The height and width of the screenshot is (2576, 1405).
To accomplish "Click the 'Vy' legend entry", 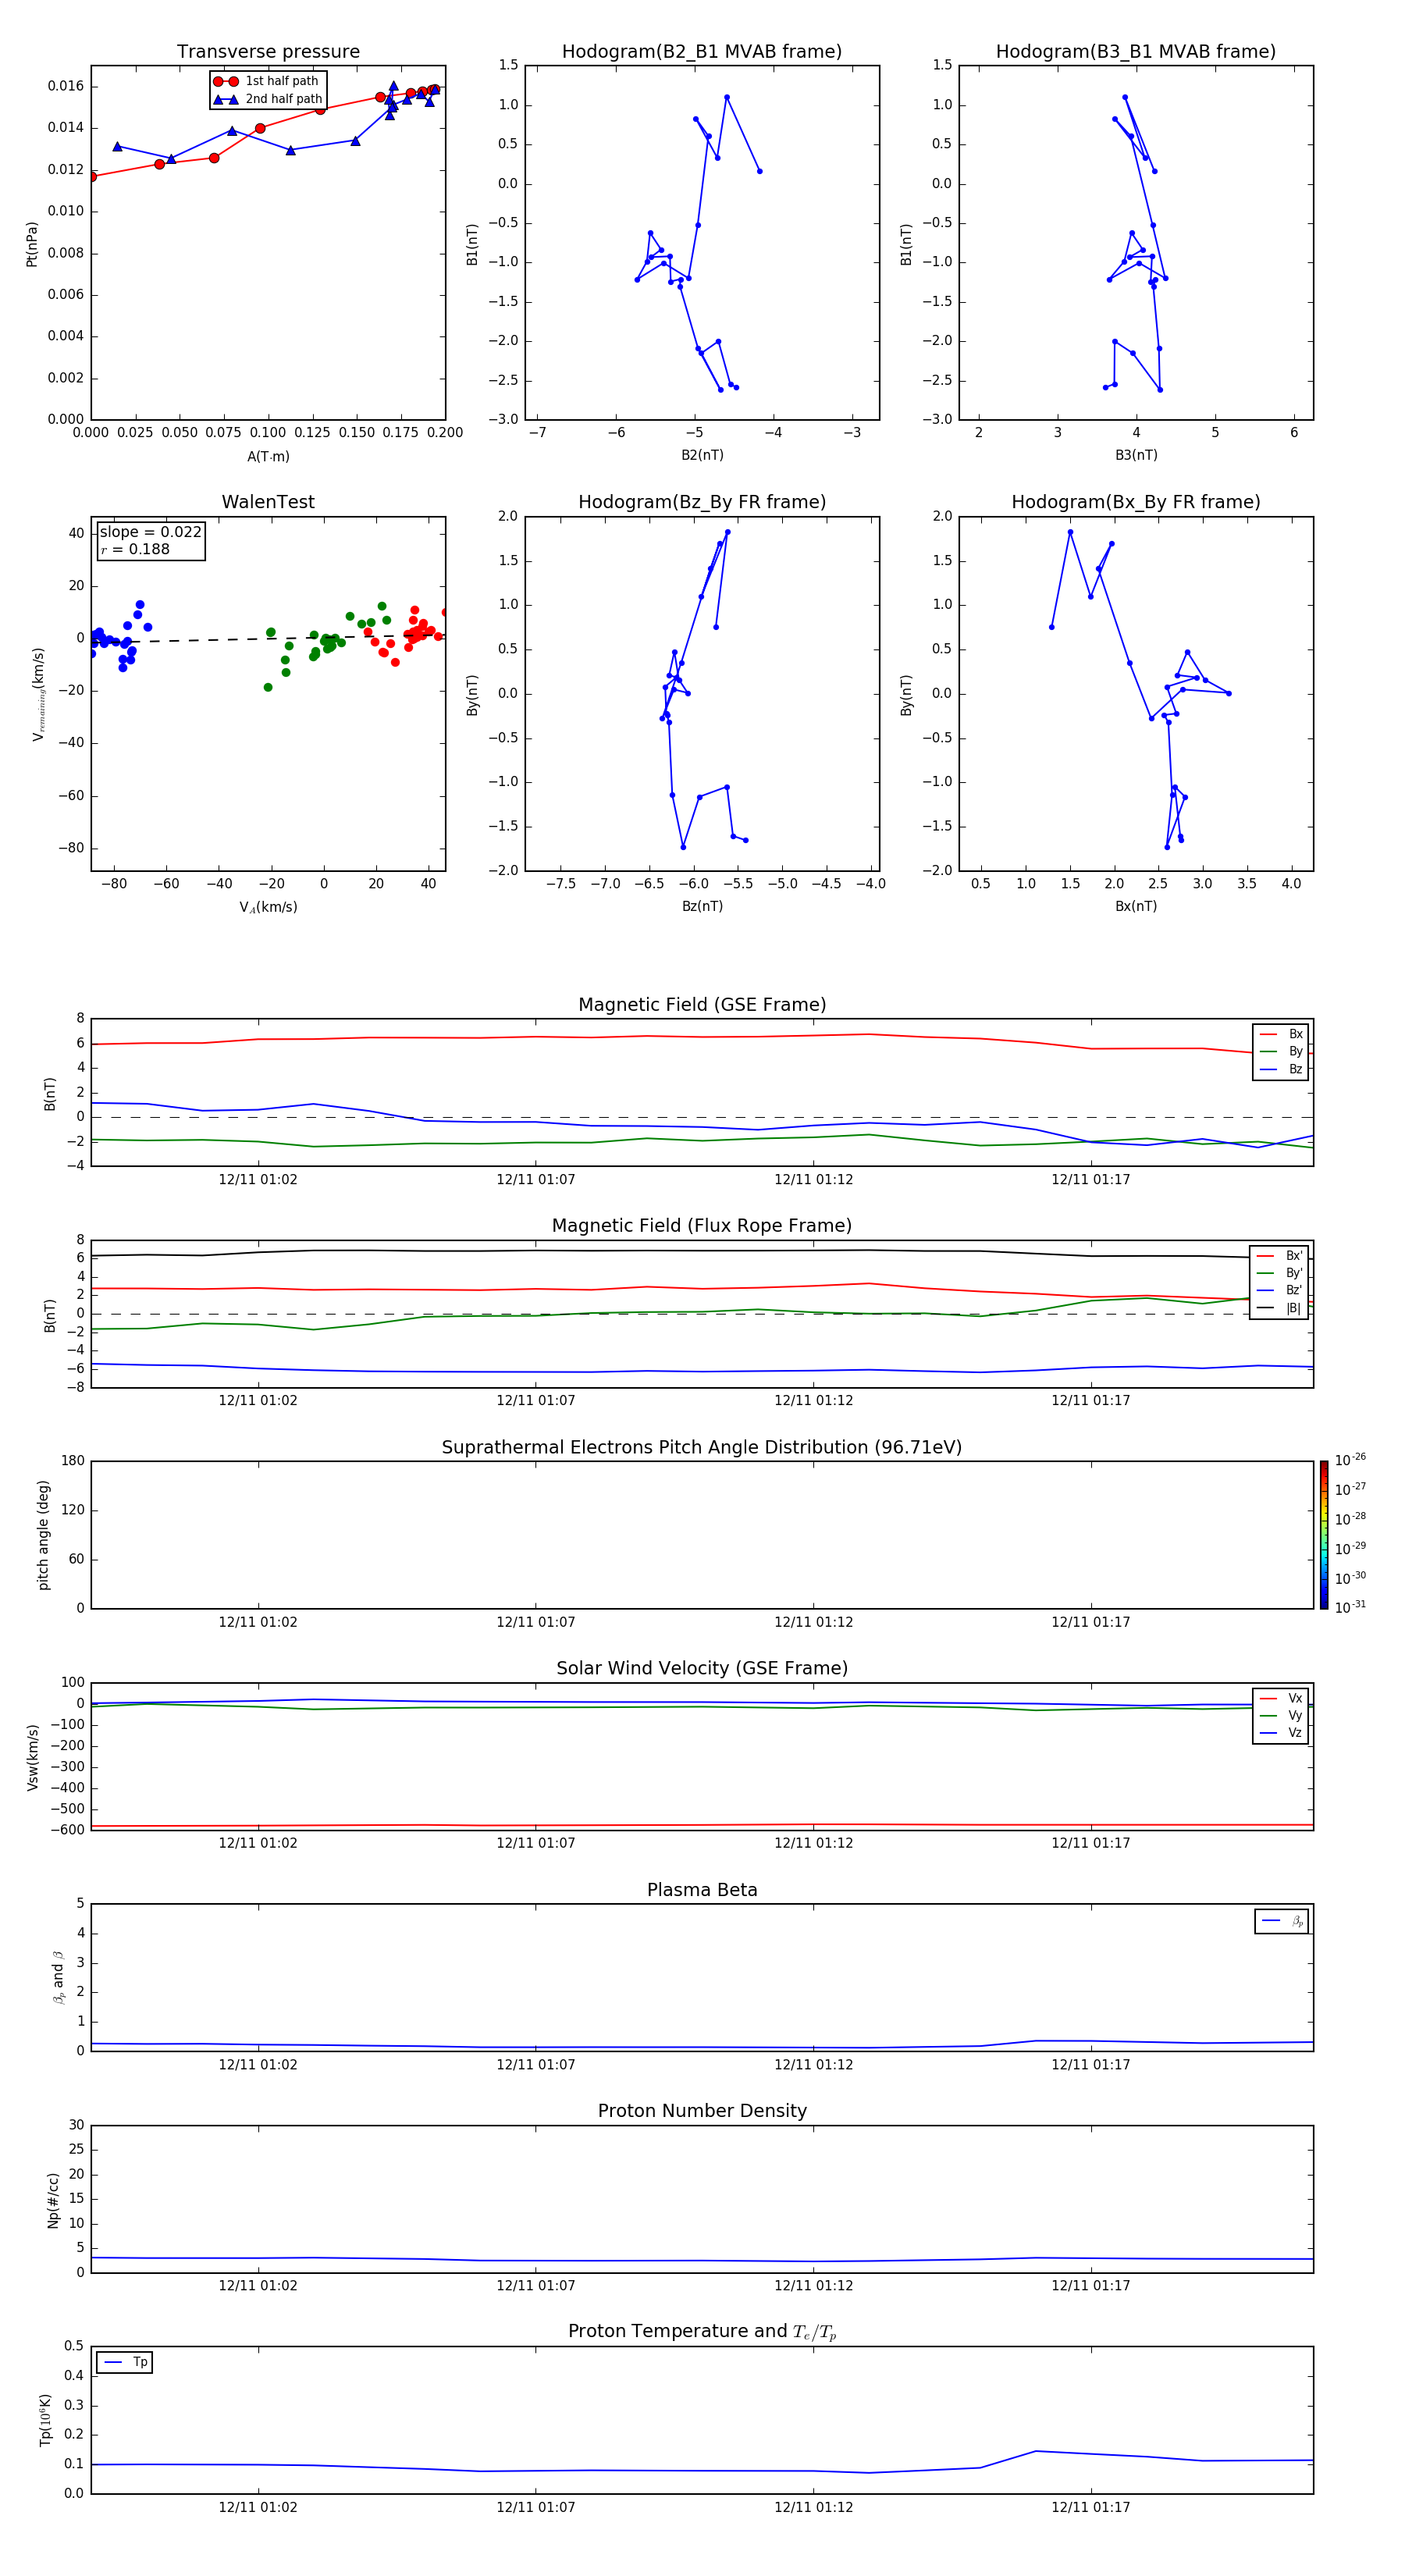I will [1281, 1715].
